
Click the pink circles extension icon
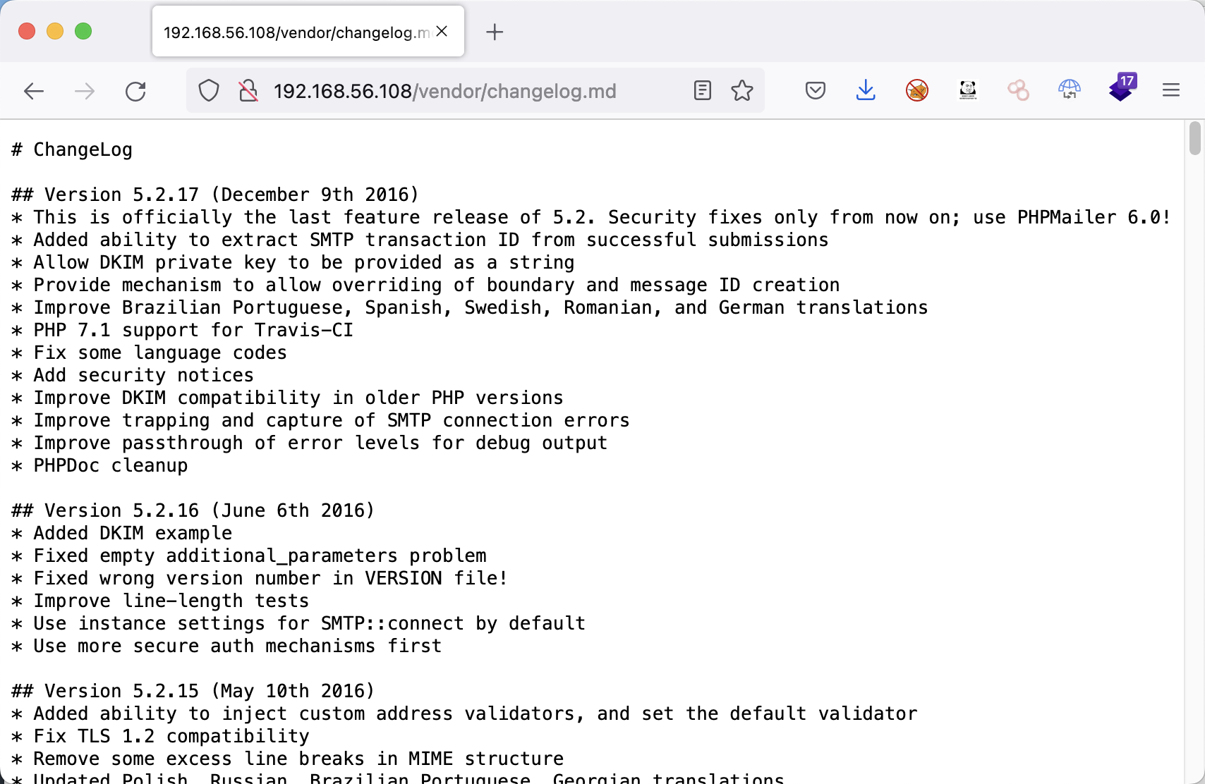coord(1018,90)
